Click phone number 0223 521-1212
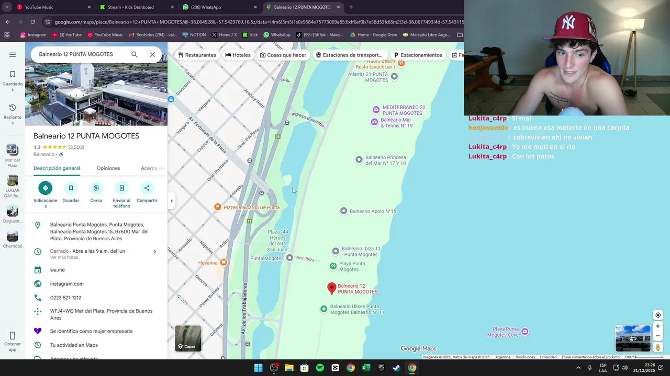Image resolution: width=670 pixels, height=376 pixels. point(65,298)
